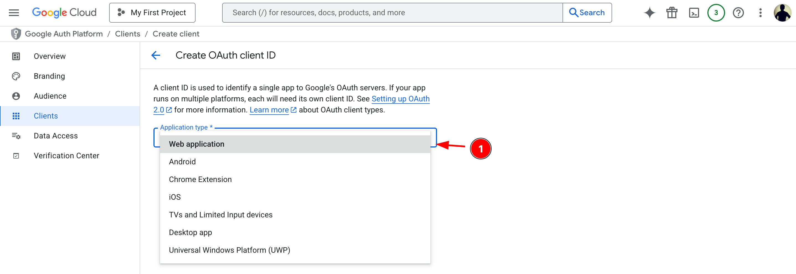Open Clients in the sidebar
796x274 pixels.
pos(70,116)
